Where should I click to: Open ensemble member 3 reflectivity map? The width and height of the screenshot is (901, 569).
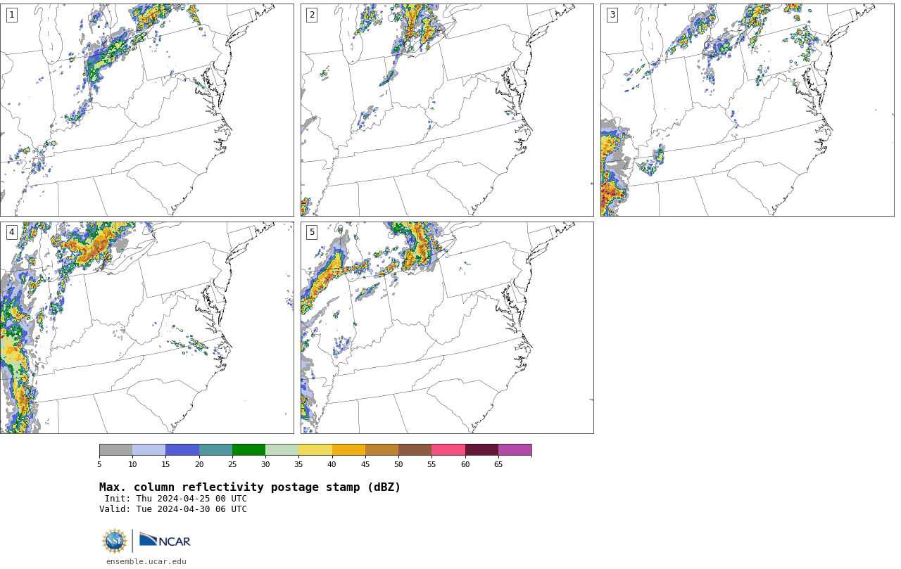[x=747, y=110]
